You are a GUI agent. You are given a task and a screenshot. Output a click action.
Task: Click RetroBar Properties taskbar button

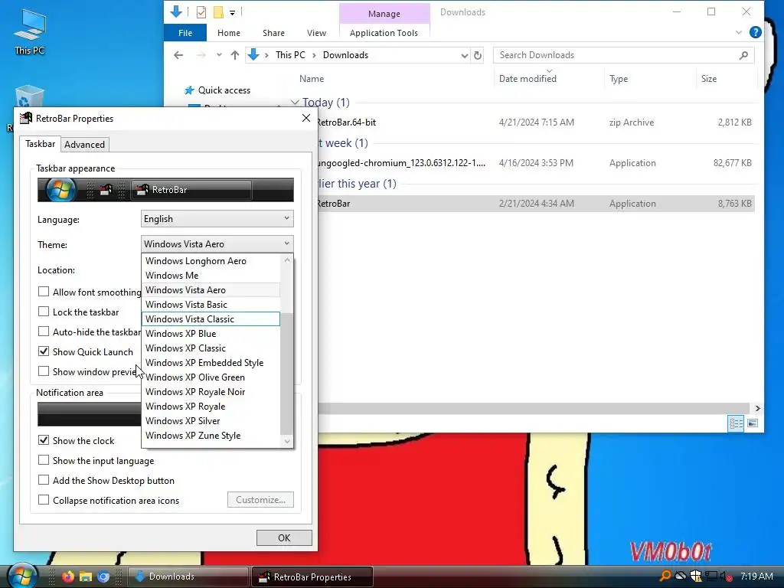[x=312, y=577]
